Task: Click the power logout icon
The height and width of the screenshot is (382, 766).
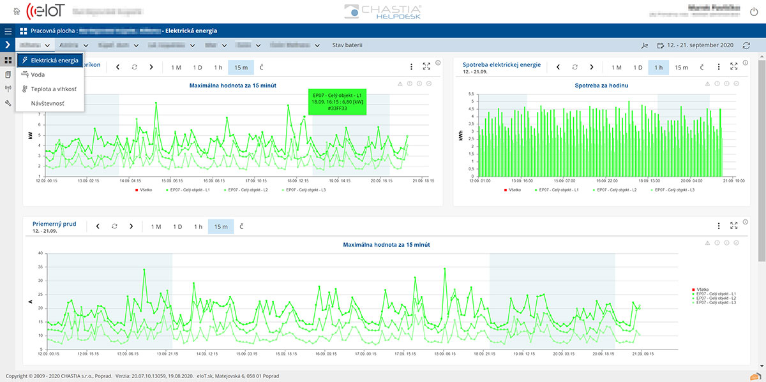Action: tap(753, 11)
